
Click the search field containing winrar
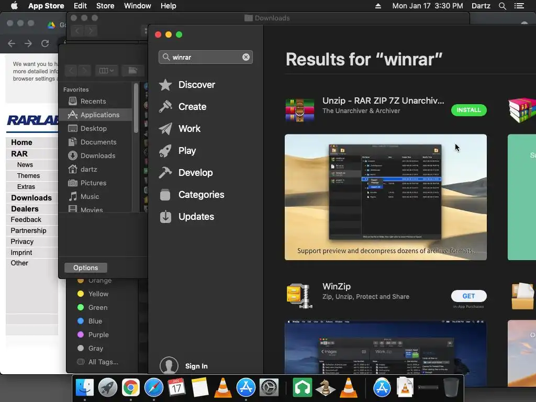[x=205, y=57]
